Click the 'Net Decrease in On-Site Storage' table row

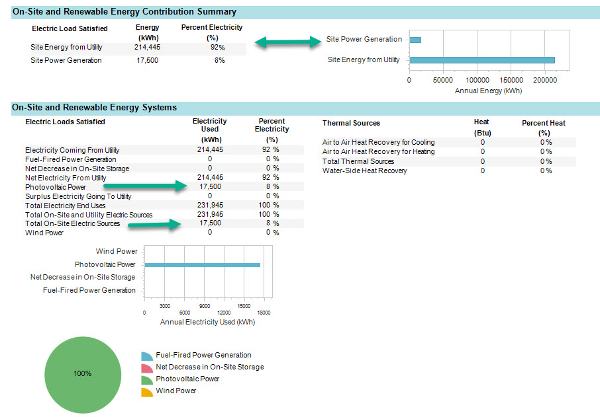point(164,169)
